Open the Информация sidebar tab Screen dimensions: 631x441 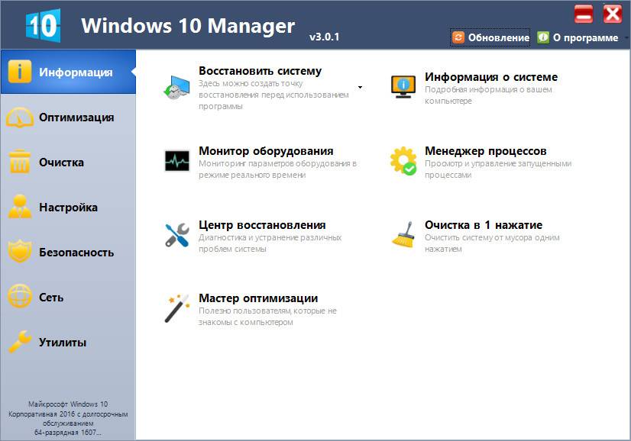(x=68, y=72)
